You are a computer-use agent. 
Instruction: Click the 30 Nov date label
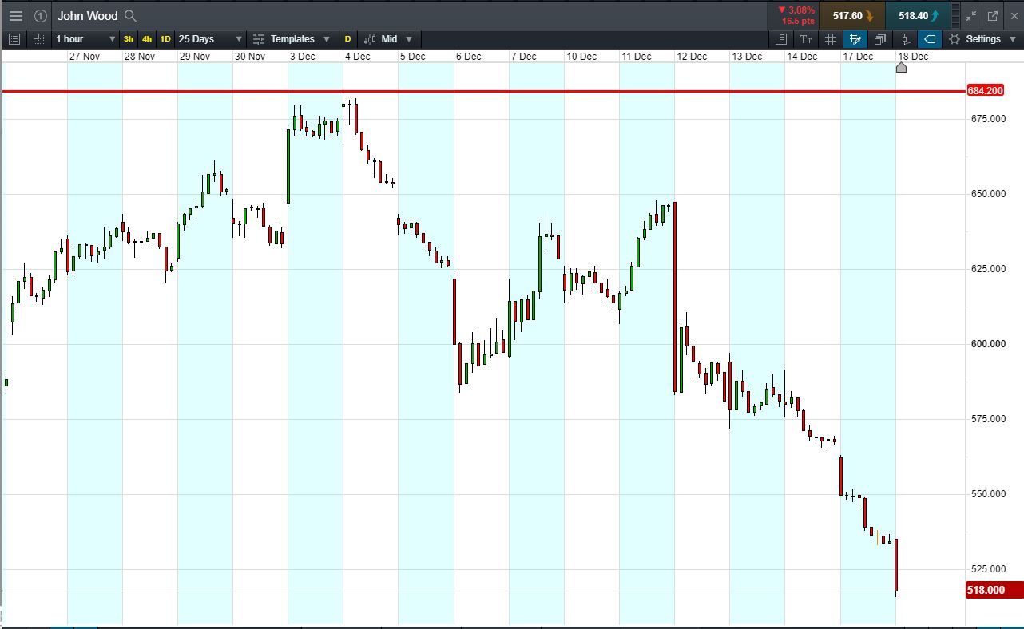click(x=250, y=57)
